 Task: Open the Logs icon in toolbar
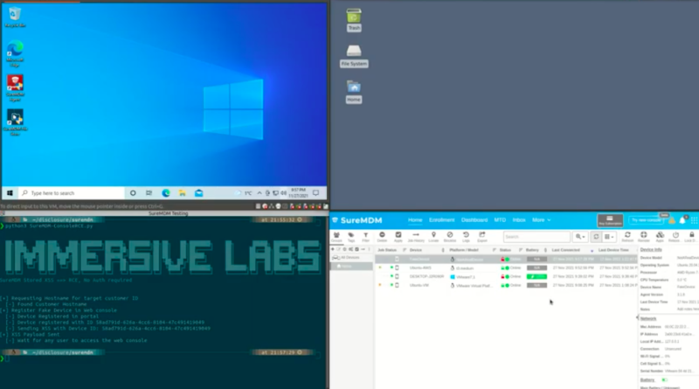coord(466,237)
